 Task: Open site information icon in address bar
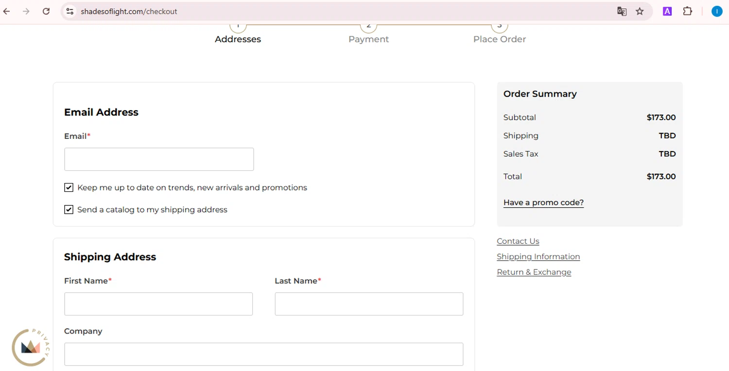click(70, 11)
